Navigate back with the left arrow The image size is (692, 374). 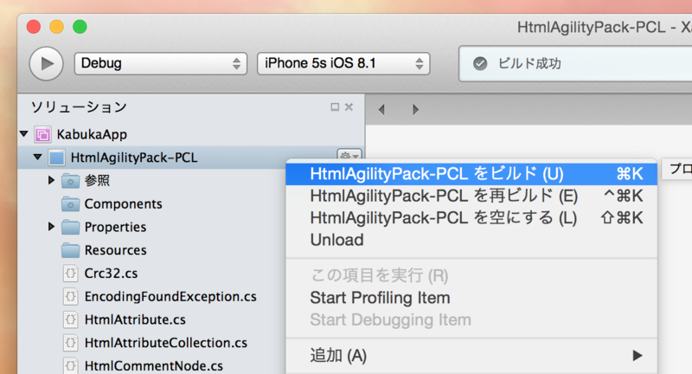(381, 109)
